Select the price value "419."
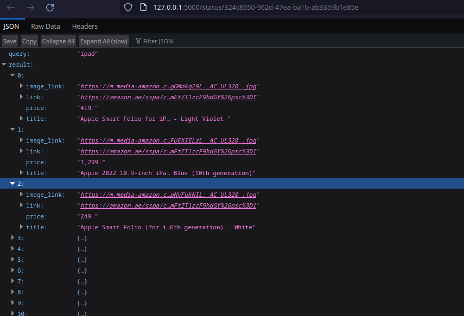The image size is (464, 316). [87, 108]
